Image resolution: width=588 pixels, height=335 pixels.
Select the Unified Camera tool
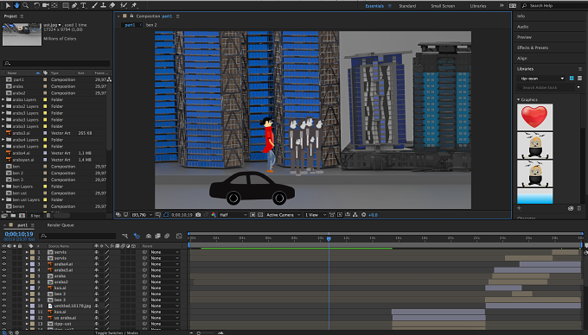coord(45,5)
